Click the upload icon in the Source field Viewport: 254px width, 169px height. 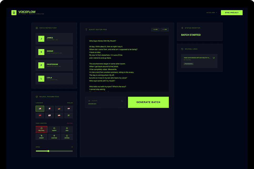[x=122, y=101]
